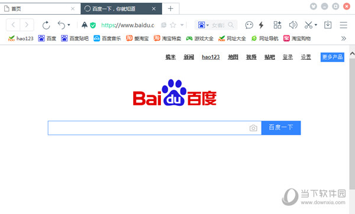Open the 百度 bookmark in bookmarks bar
This screenshot has width=355, height=214.
[47, 38]
